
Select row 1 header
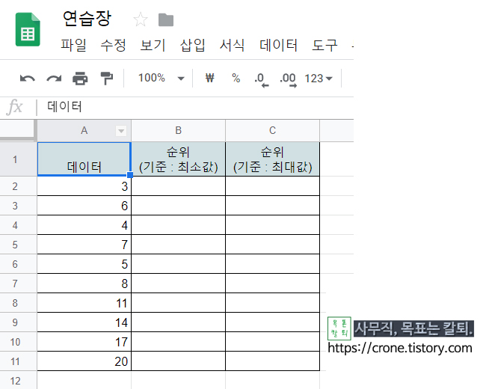pyautogui.click(x=18, y=159)
